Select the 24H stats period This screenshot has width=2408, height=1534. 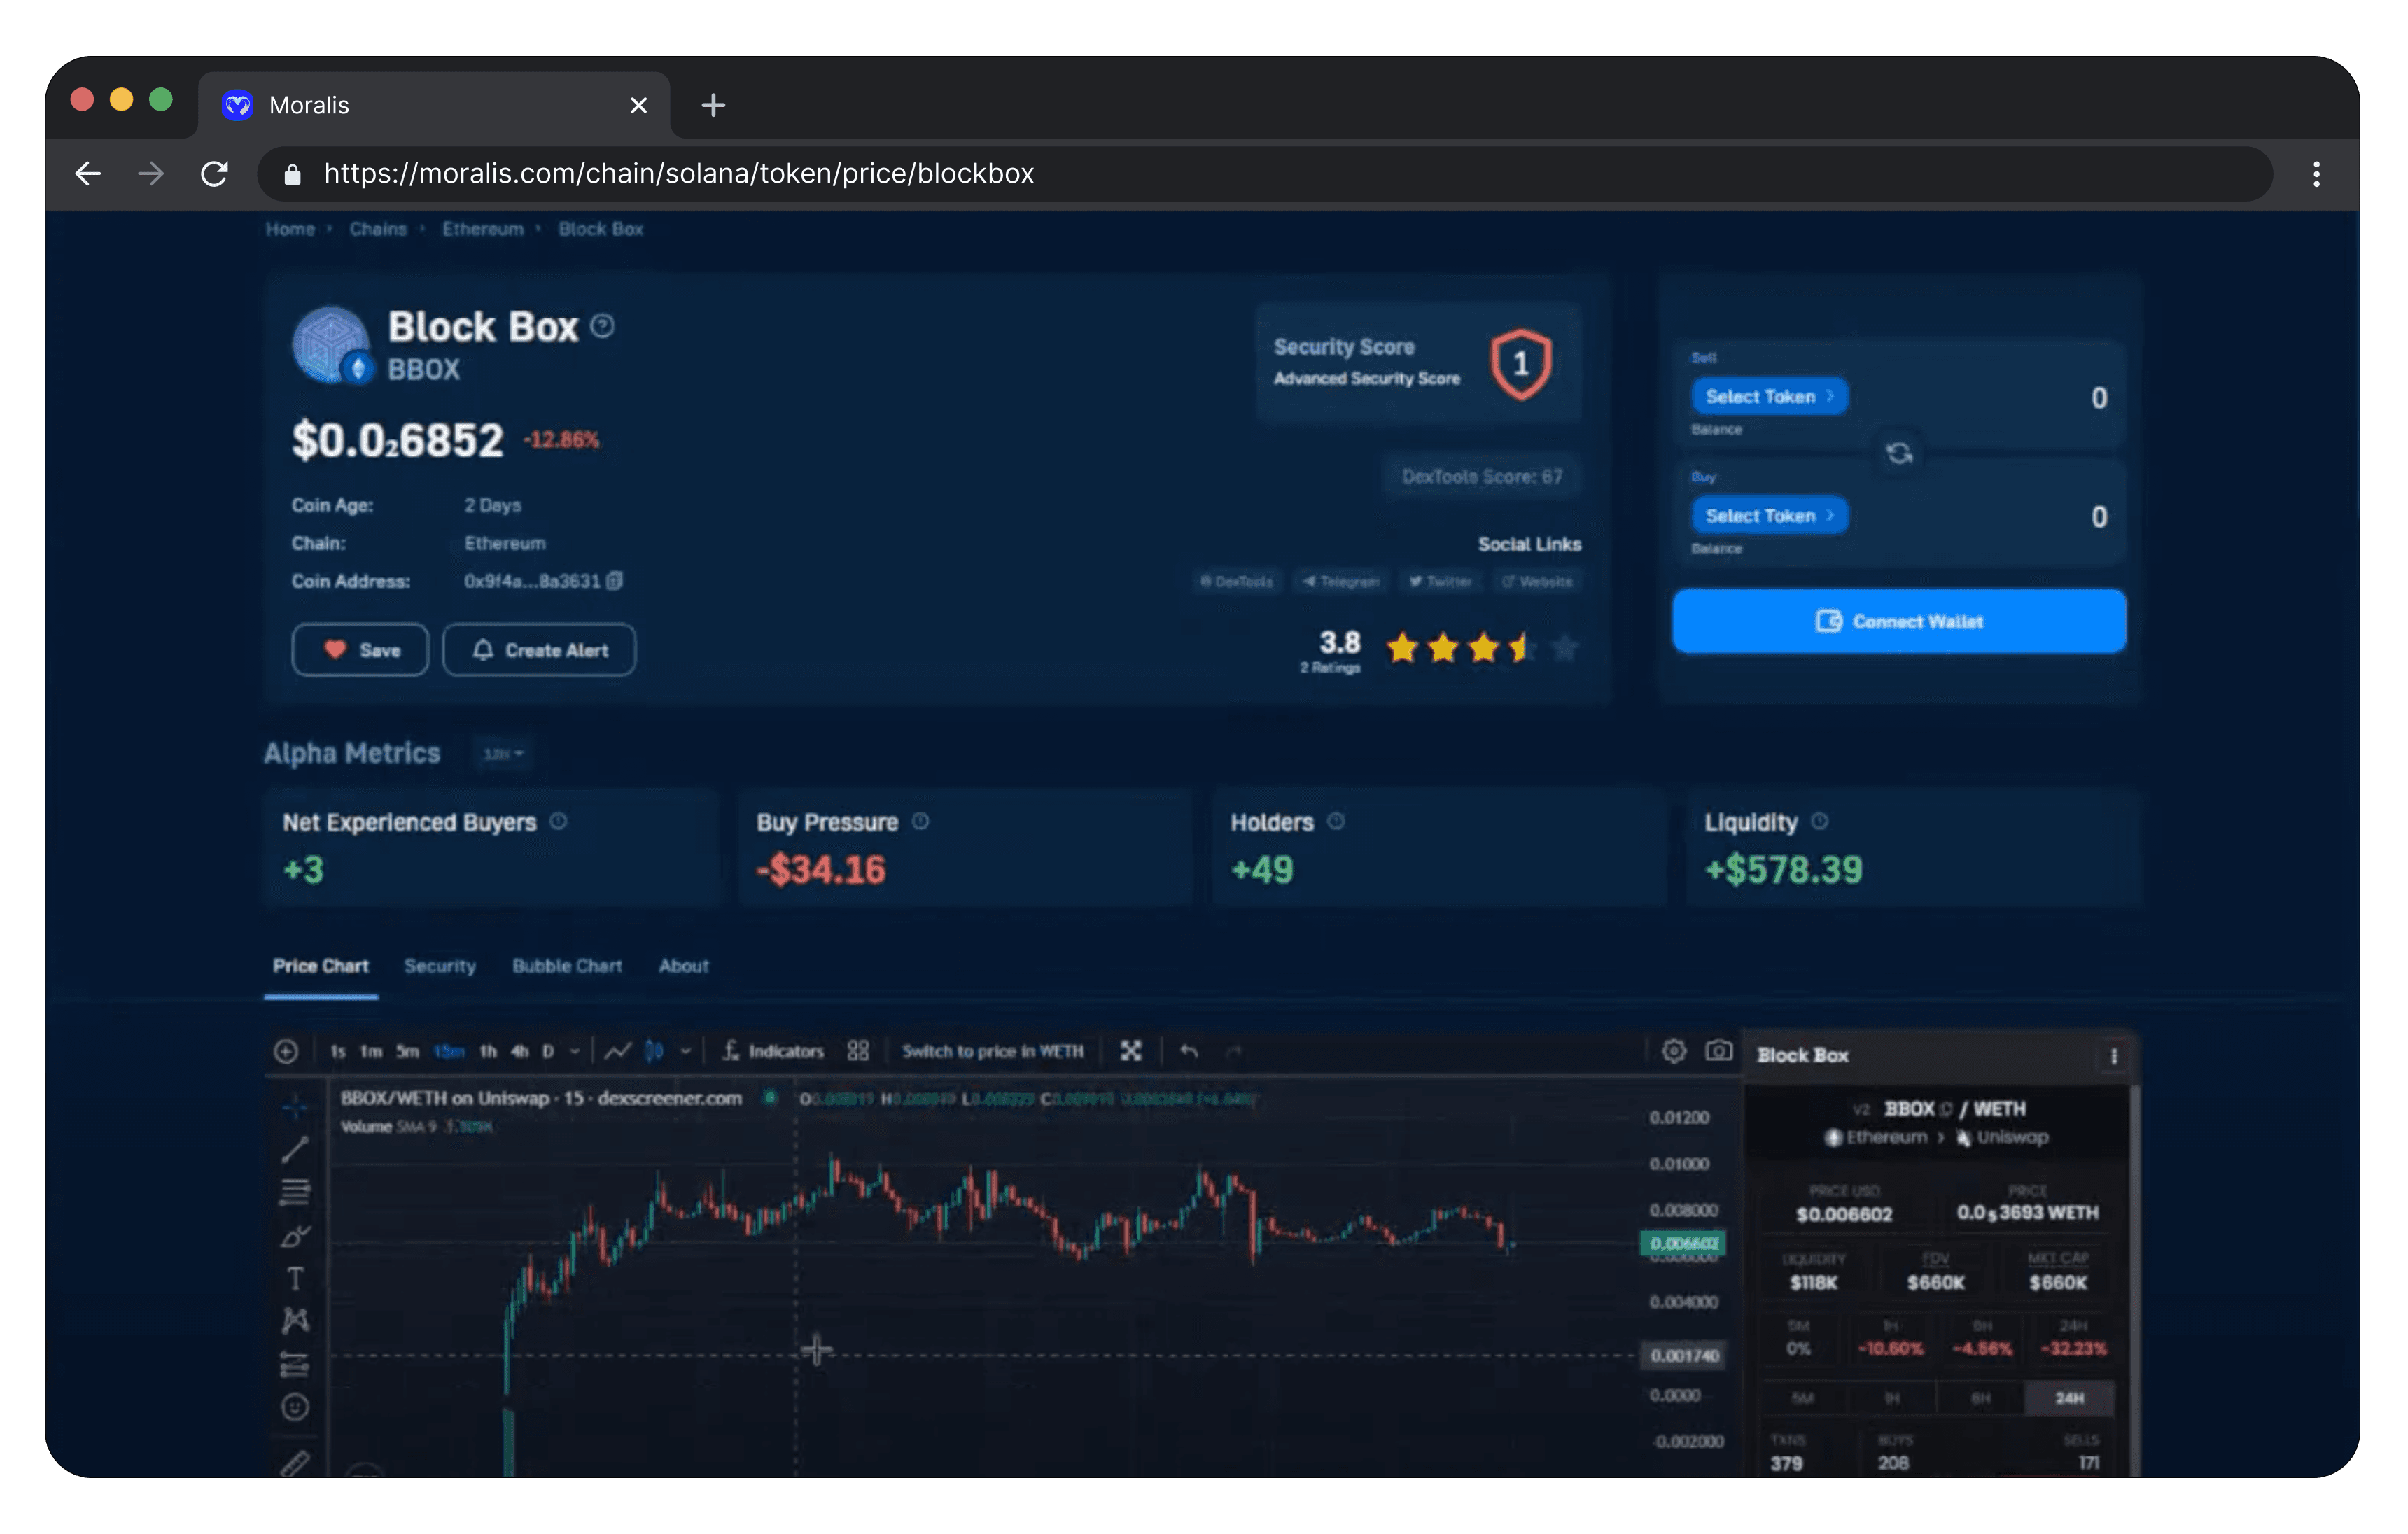click(2069, 1398)
